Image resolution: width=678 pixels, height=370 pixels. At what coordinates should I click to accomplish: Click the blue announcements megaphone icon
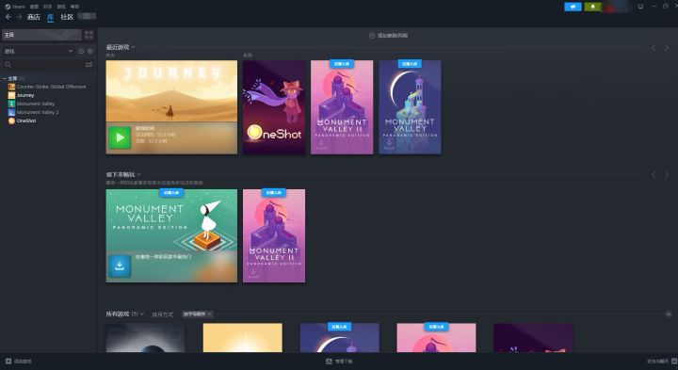[573, 7]
